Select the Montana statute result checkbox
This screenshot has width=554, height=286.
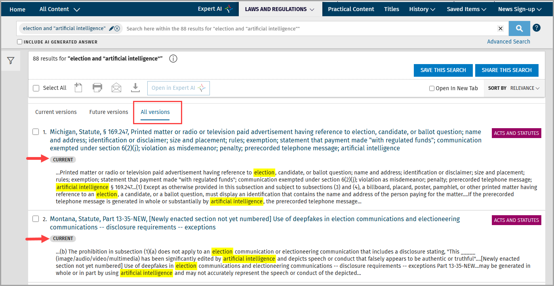tap(36, 219)
